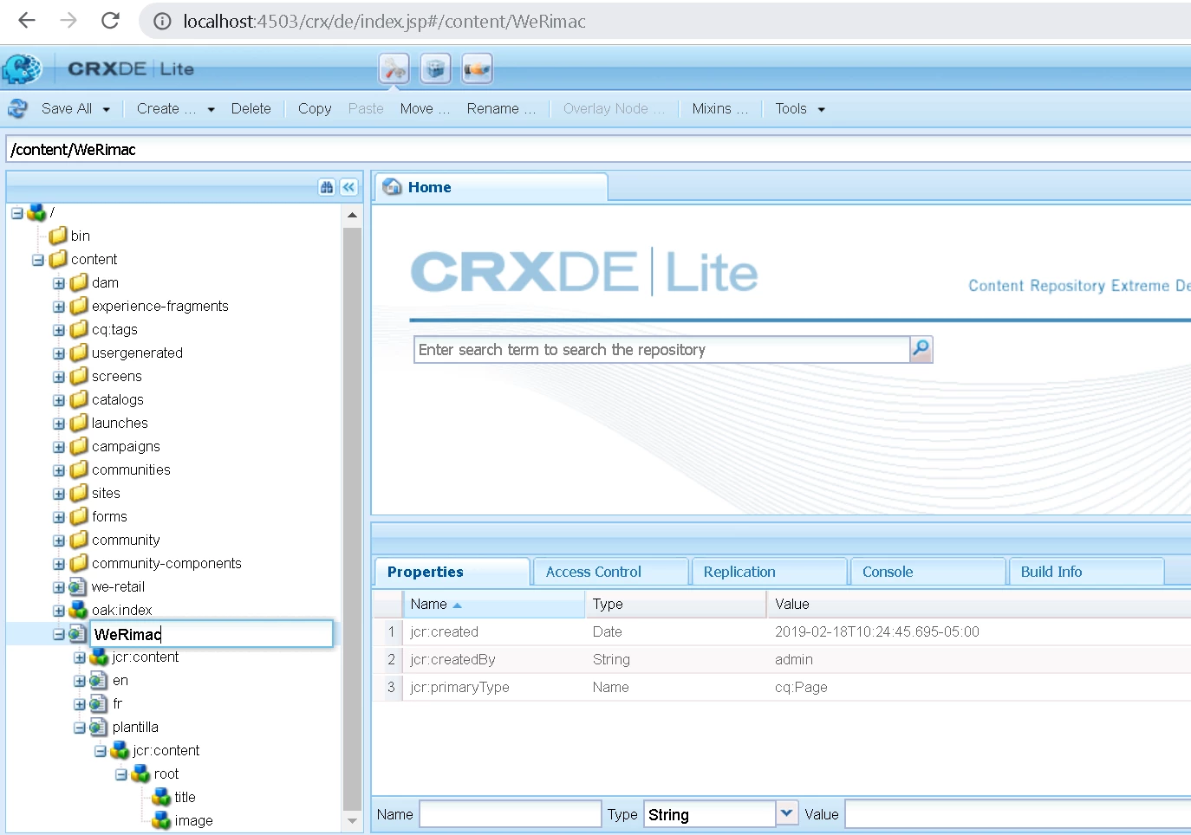
Task: Open the Package Share icon
Action: pos(477,68)
